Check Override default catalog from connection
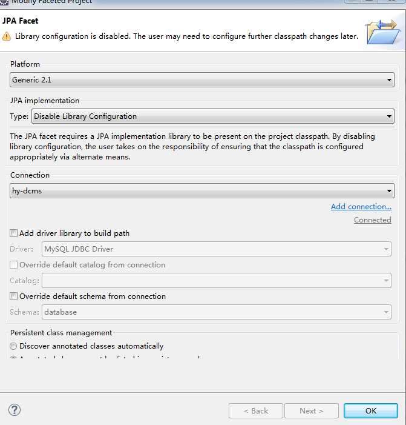406x425 pixels. (14, 265)
